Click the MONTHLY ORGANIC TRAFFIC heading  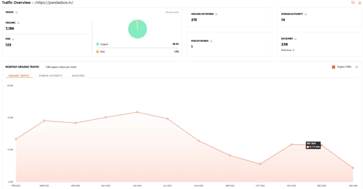[x=22, y=67]
